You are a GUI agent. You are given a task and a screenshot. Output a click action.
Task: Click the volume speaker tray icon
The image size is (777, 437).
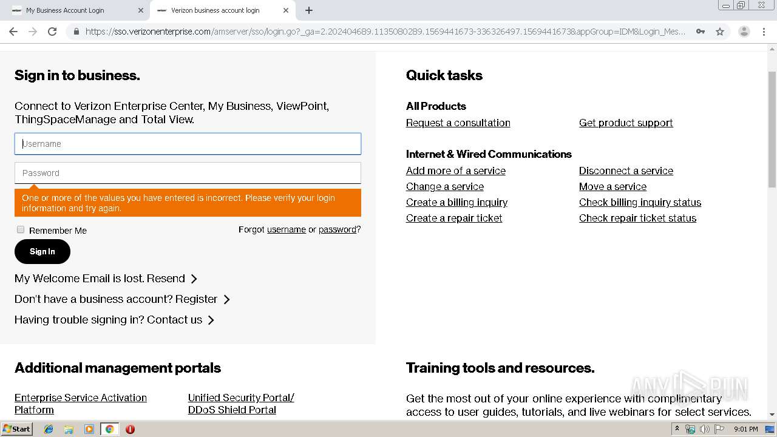[705, 429]
